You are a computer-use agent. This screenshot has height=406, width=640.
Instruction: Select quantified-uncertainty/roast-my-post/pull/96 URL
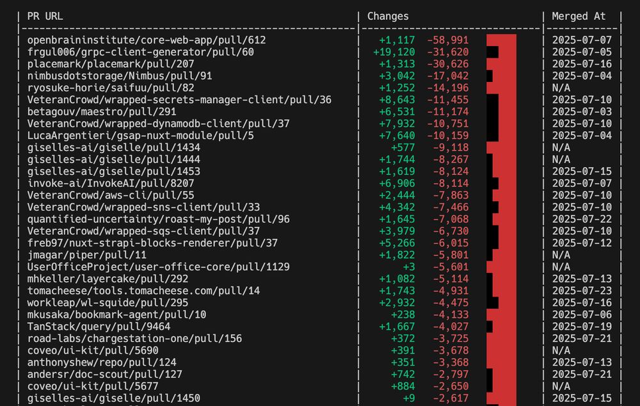click(158, 219)
